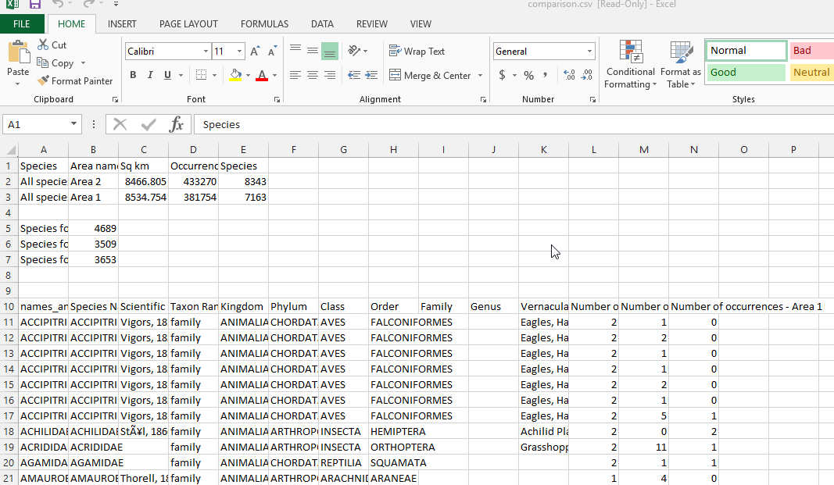Apply Comma Style number format
Viewport: 834px width, 485px height.
[545, 75]
